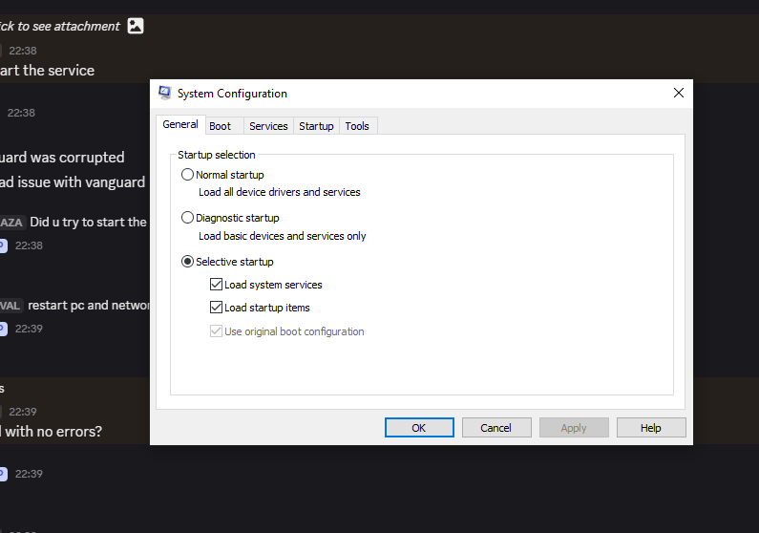The width and height of the screenshot is (759, 533).
Task: Click the 'restart pc and networ' message
Action: point(89,305)
